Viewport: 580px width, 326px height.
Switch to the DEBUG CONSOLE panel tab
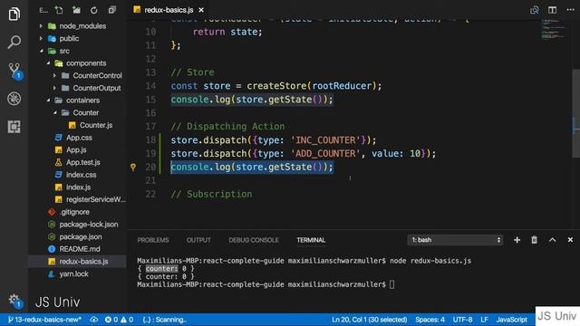pos(254,240)
